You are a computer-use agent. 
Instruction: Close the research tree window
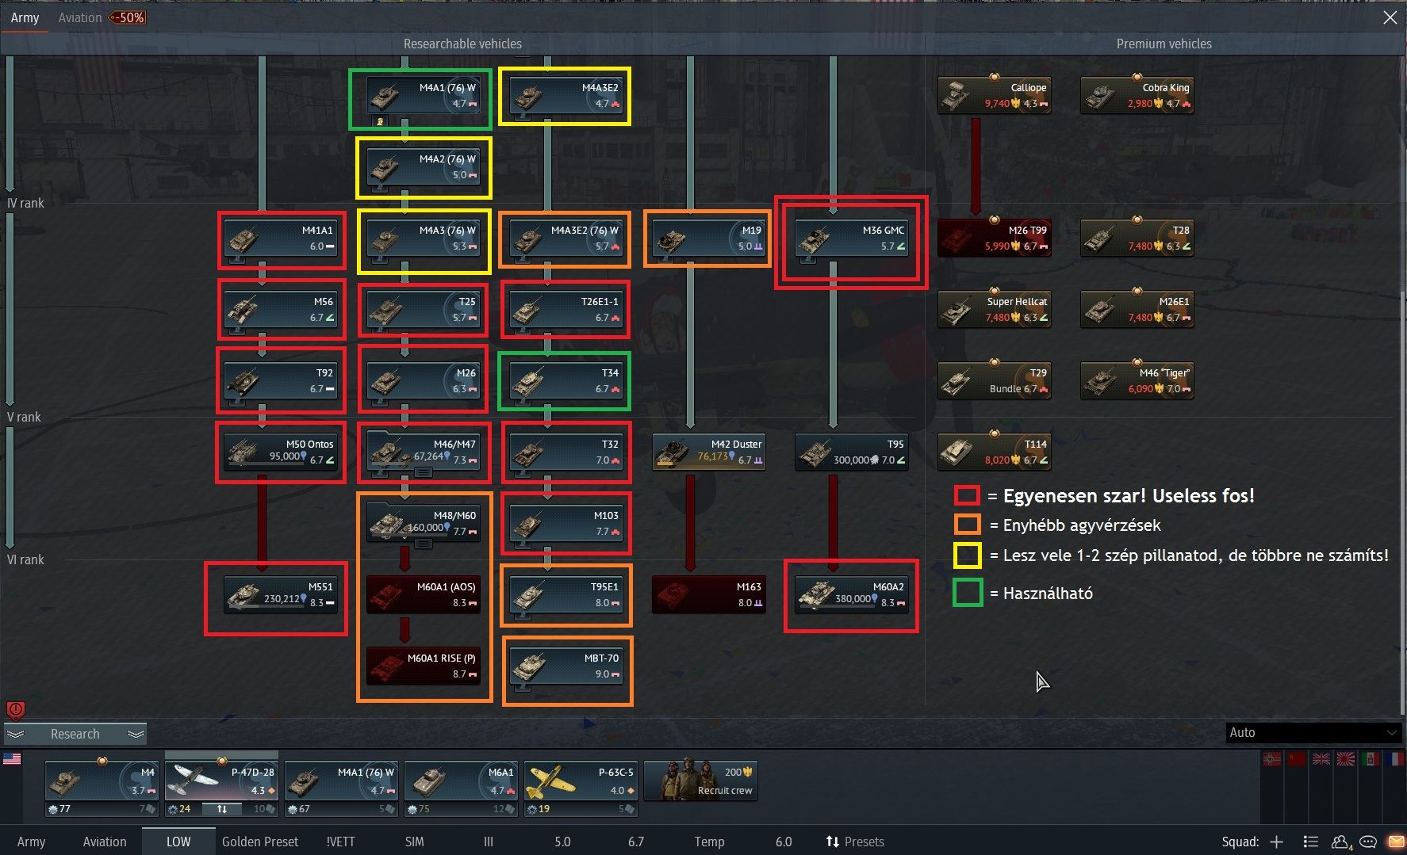coord(1390,17)
